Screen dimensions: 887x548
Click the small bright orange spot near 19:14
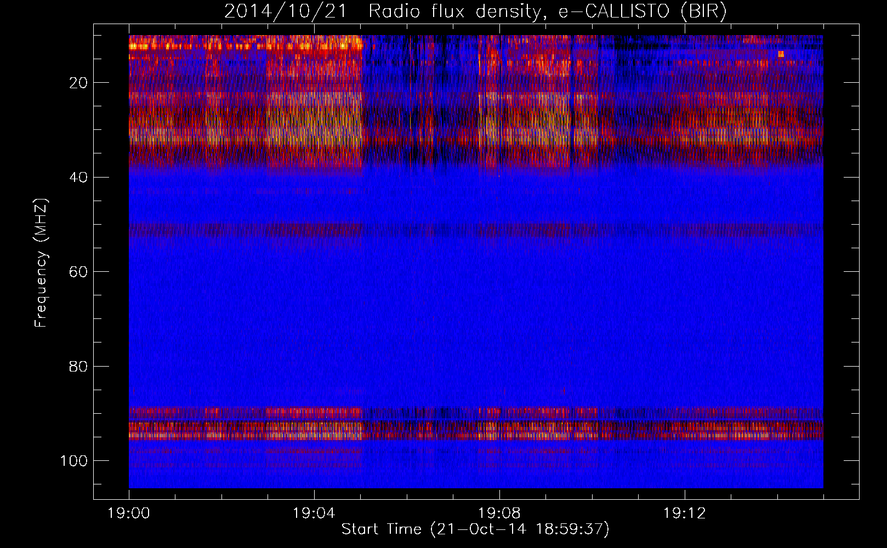point(781,54)
